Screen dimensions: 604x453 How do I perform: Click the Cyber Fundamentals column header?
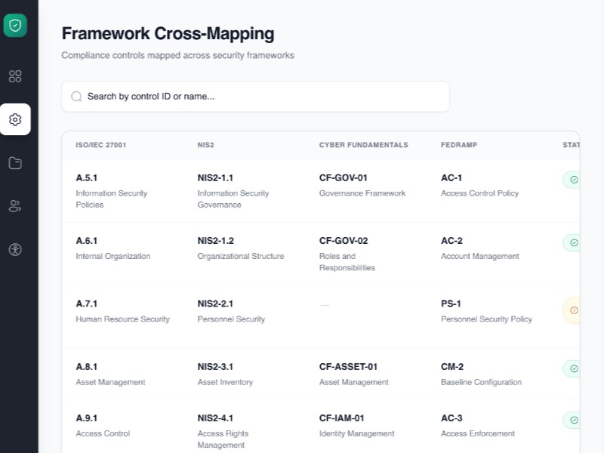click(363, 145)
